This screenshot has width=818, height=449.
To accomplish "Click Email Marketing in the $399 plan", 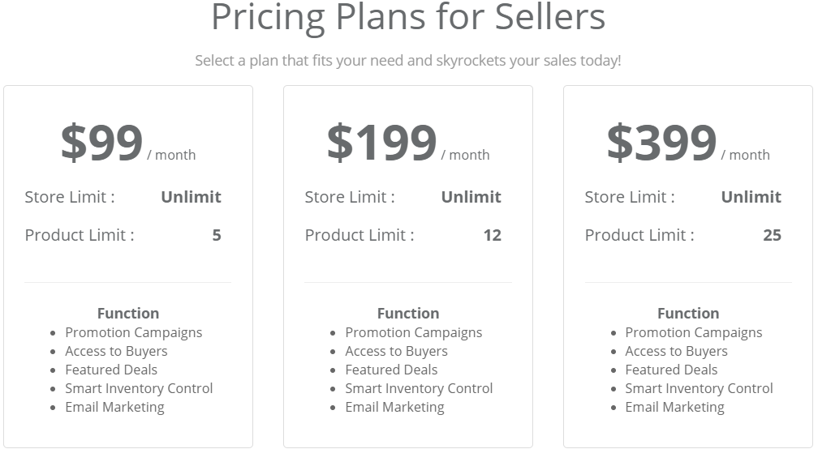I will click(674, 408).
